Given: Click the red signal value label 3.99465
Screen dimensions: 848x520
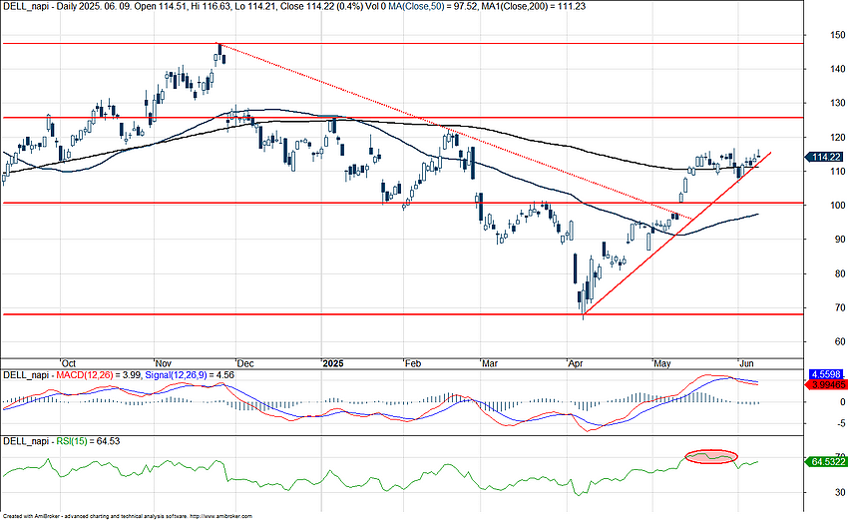Looking at the screenshot, I should click(x=826, y=384).
